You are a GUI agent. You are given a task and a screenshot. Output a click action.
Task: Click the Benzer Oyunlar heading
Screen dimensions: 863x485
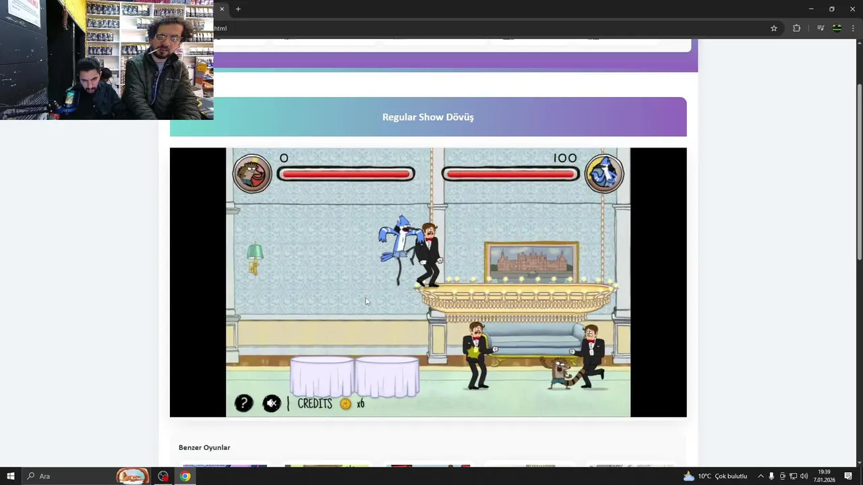pos(204,447)
